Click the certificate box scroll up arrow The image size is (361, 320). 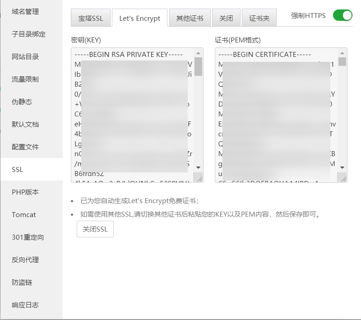tap(342, 53)
